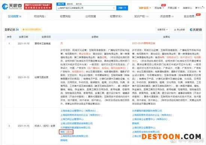Switch to the 历史信息 tab
206x145 pixels.
pos(167,16)
